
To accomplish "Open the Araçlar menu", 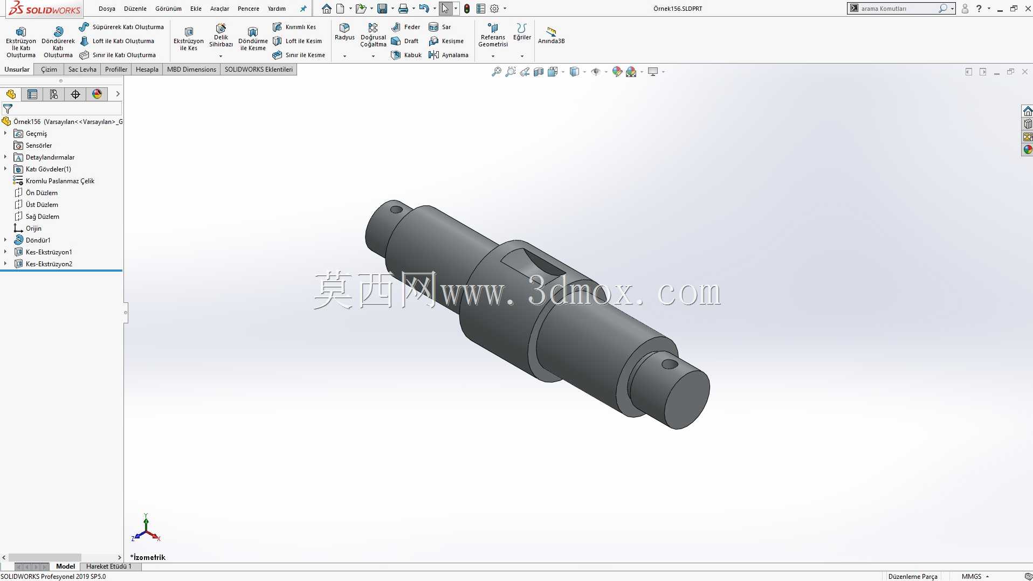I will [x=219, y=9].
